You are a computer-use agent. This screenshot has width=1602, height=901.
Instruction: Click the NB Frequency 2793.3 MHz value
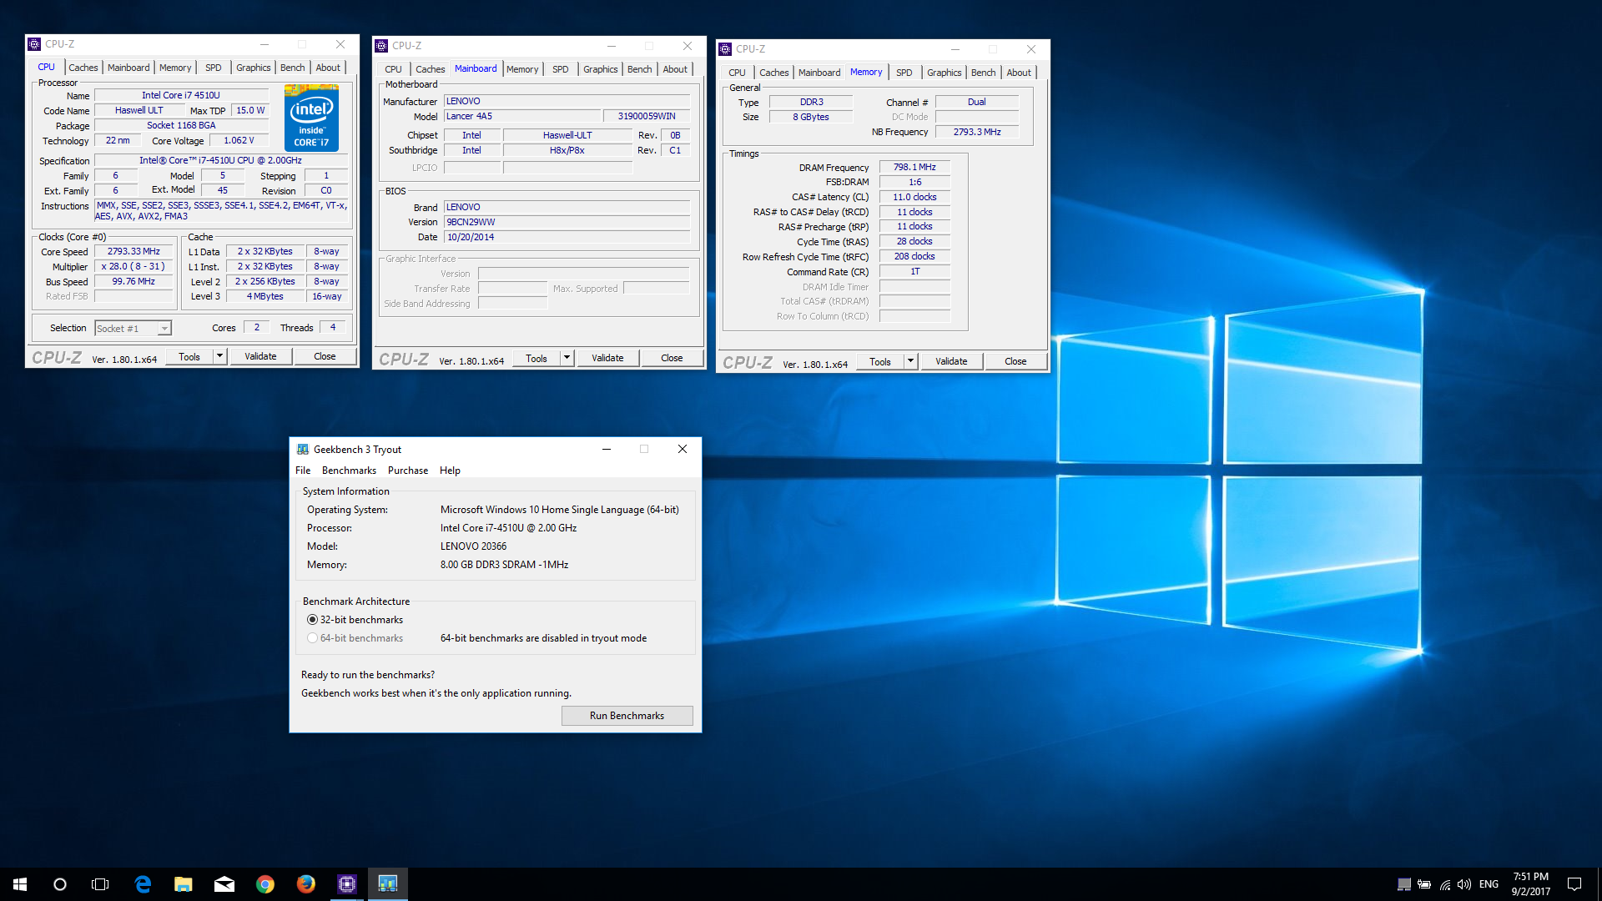pos(977,132)
